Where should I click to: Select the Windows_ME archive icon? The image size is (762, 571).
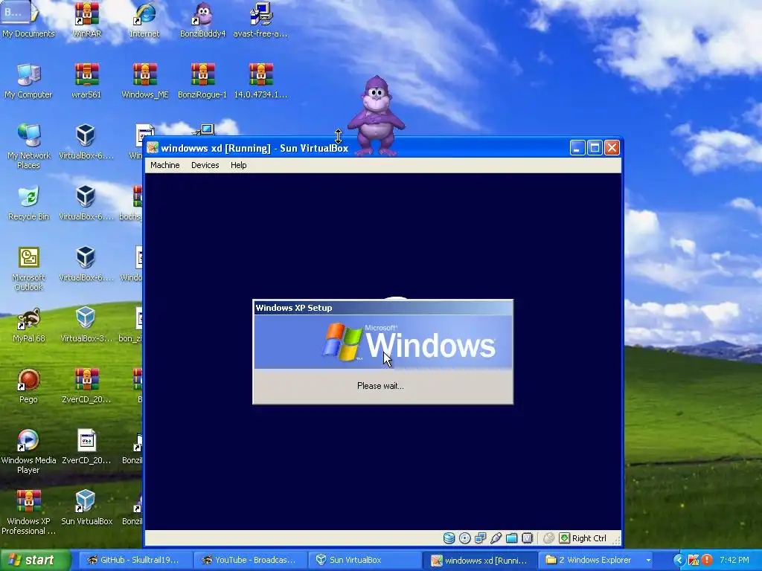[145, 80]
